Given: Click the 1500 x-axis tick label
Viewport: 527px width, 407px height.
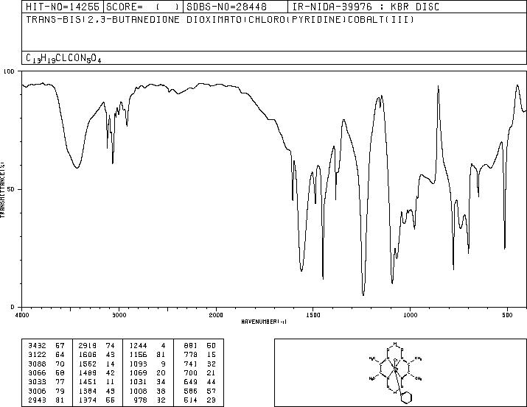Looking at the screenshot, I should pyautogui.click(x=313, y=315).
